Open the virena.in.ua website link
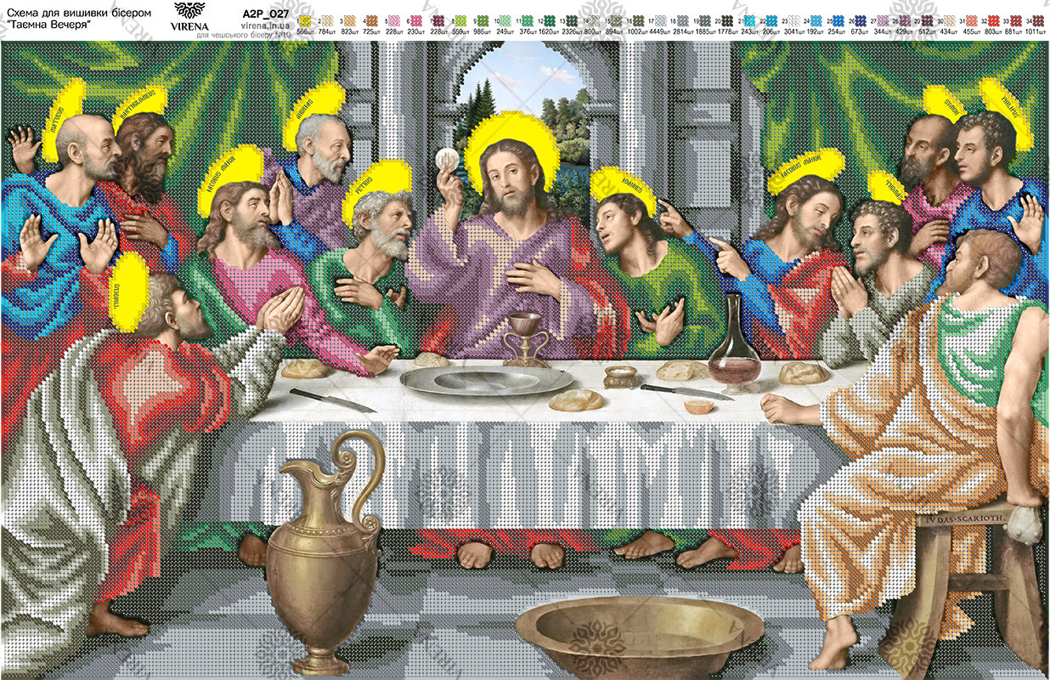Viewport: 1050px width, 680px height. tap(263, 26)
